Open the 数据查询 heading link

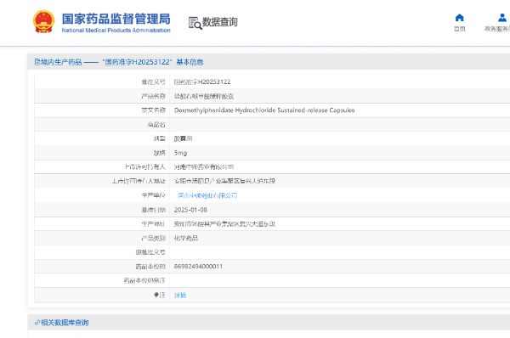[220, 22]
